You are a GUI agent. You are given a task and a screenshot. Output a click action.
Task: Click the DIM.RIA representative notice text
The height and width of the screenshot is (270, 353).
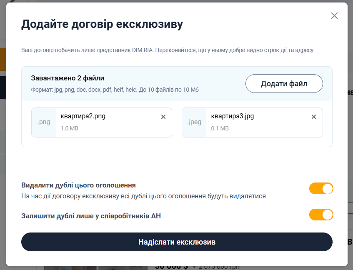coord(167,50)
